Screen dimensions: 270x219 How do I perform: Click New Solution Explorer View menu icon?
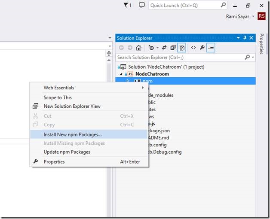click(x=36, y=106)
